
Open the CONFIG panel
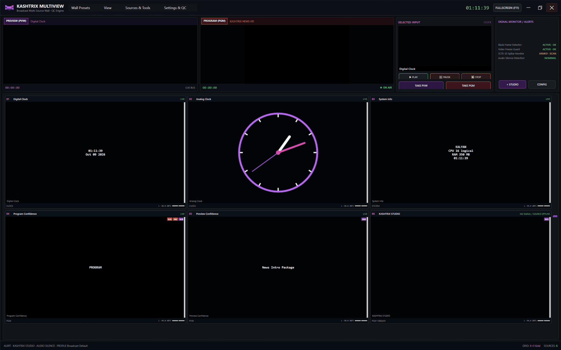pos(542,84)
